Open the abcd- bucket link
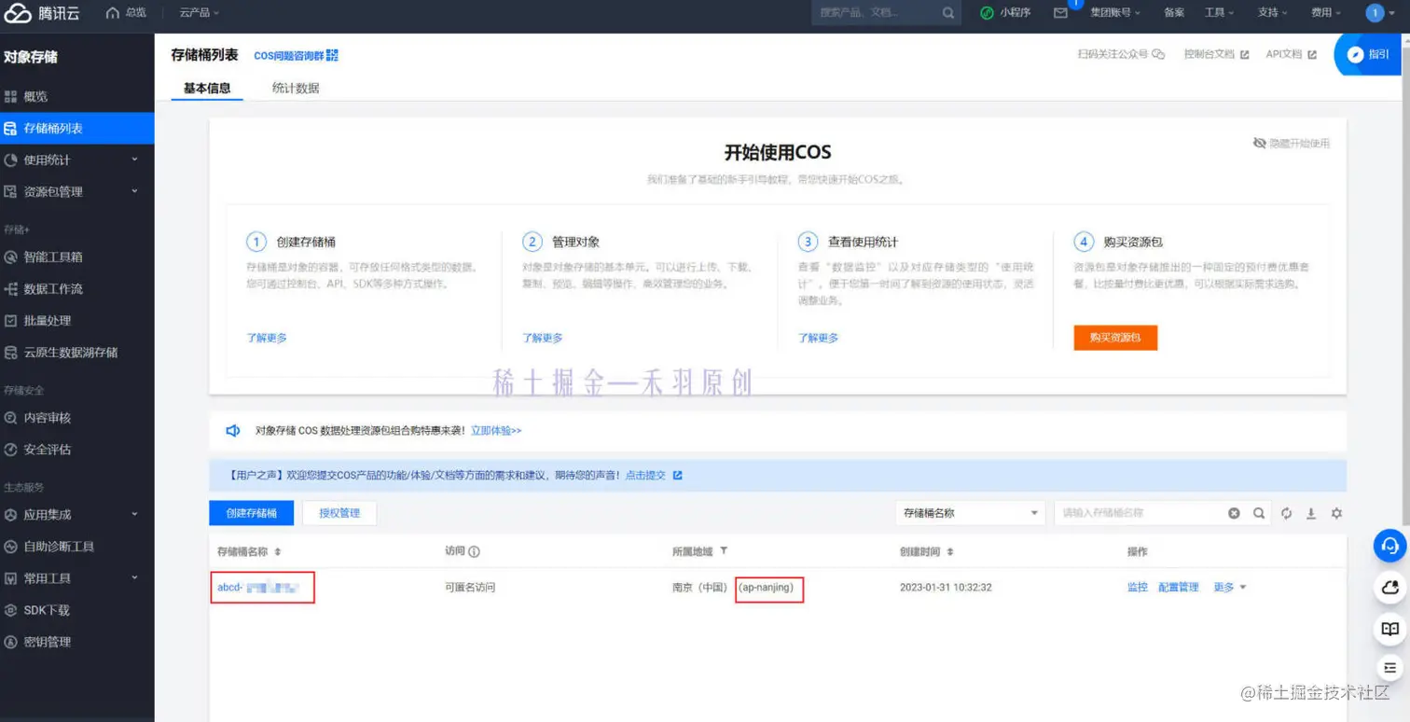 pyautogui.click(x=258, y=588)
